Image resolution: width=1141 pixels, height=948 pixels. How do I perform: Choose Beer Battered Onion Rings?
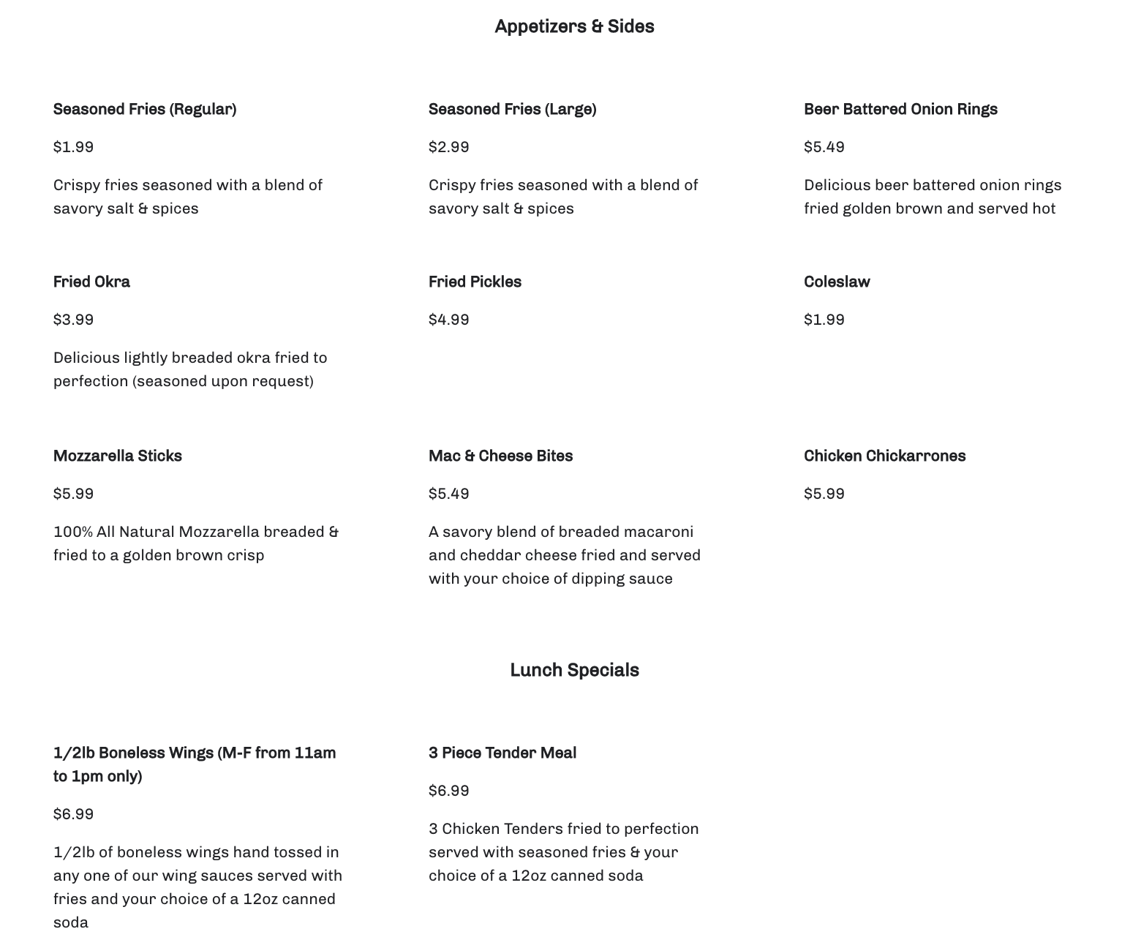pyautogui.click(x=900, y=110)
